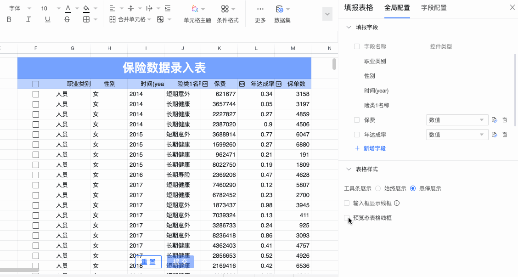The image size is (518, 277).
Task: Enable 输入框显示线框 checkbox
Action: coord(347,203)
